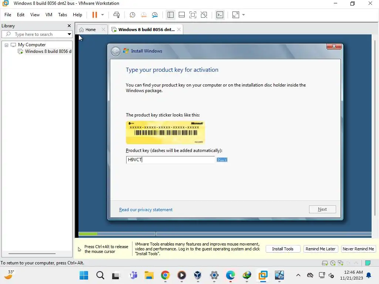Close the Install Windows dialog
Image resolution: width=379 pixels, height=284 pixels.
[x=334, y=46]
